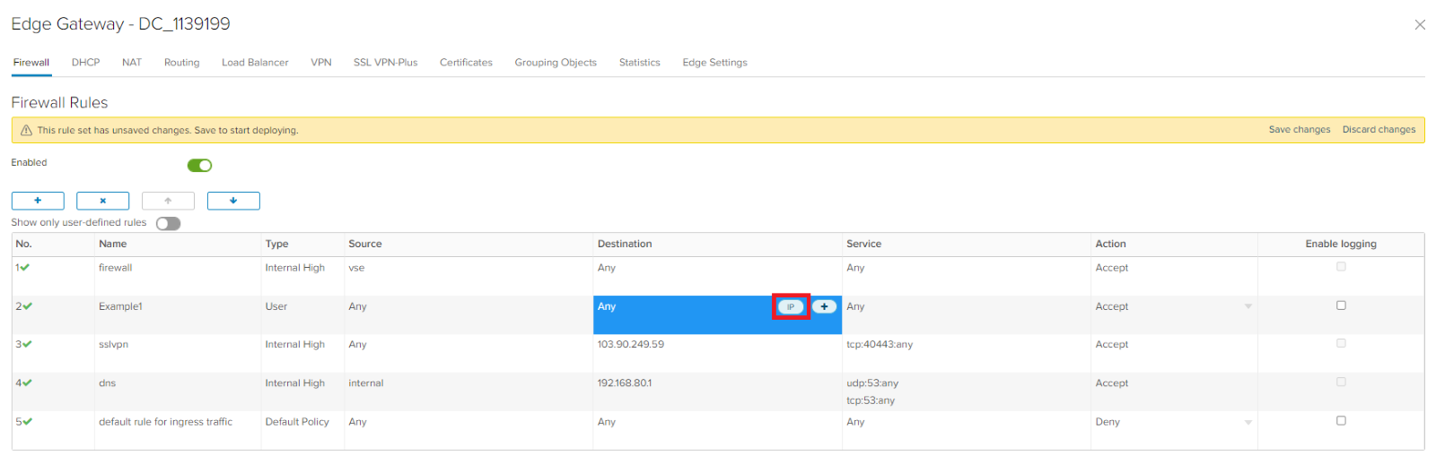Viewport: 1436px width, 464px height.
Task: Enable logging for the default ingress rule
Action: (1341, 420)
